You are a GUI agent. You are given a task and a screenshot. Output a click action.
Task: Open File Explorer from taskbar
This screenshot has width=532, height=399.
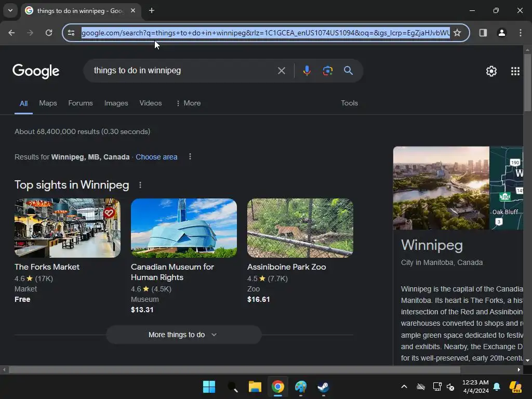coord(255,387)
